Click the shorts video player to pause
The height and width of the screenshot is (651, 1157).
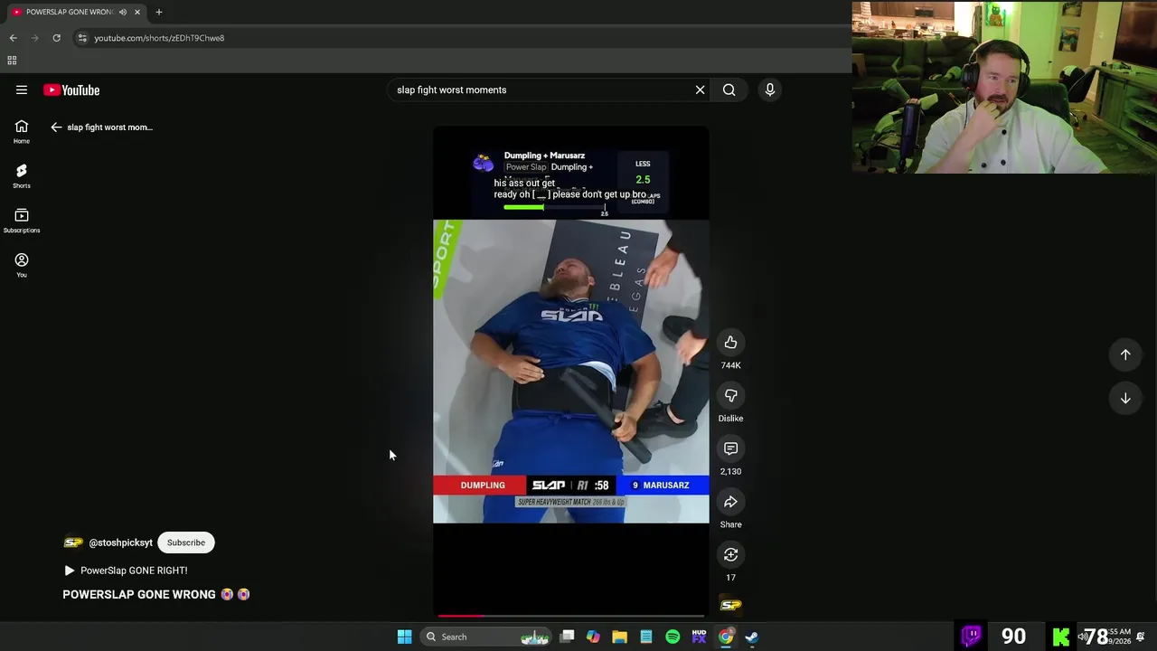point(571,371)
